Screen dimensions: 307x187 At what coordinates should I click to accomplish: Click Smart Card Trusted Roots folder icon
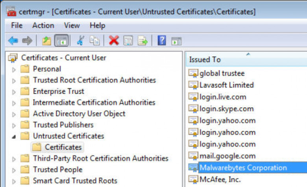pos(25,181)
